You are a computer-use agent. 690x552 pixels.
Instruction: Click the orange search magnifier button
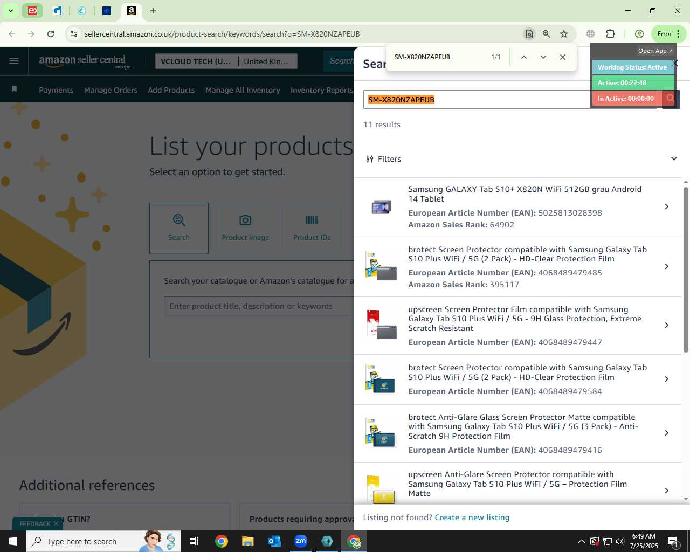tap(670, 99)
